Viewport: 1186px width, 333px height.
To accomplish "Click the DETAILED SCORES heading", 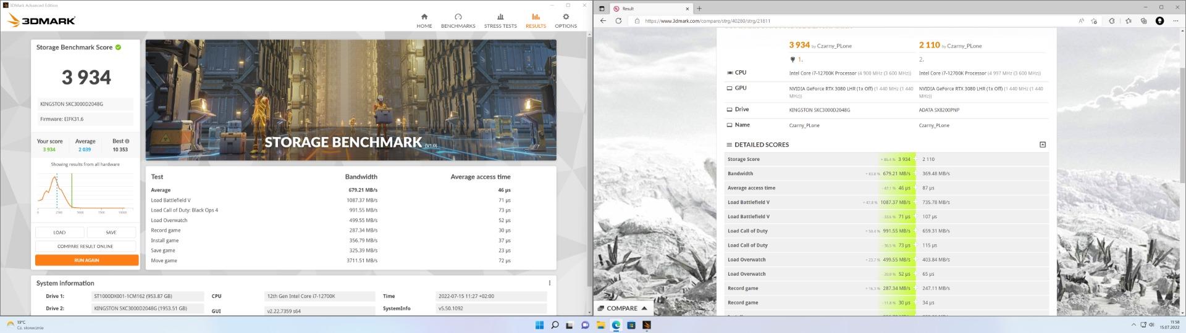I will click(x=761, y=144).
